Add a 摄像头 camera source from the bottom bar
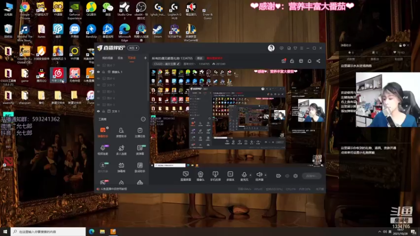Viewport: 420px width, 236px height. 201,176
